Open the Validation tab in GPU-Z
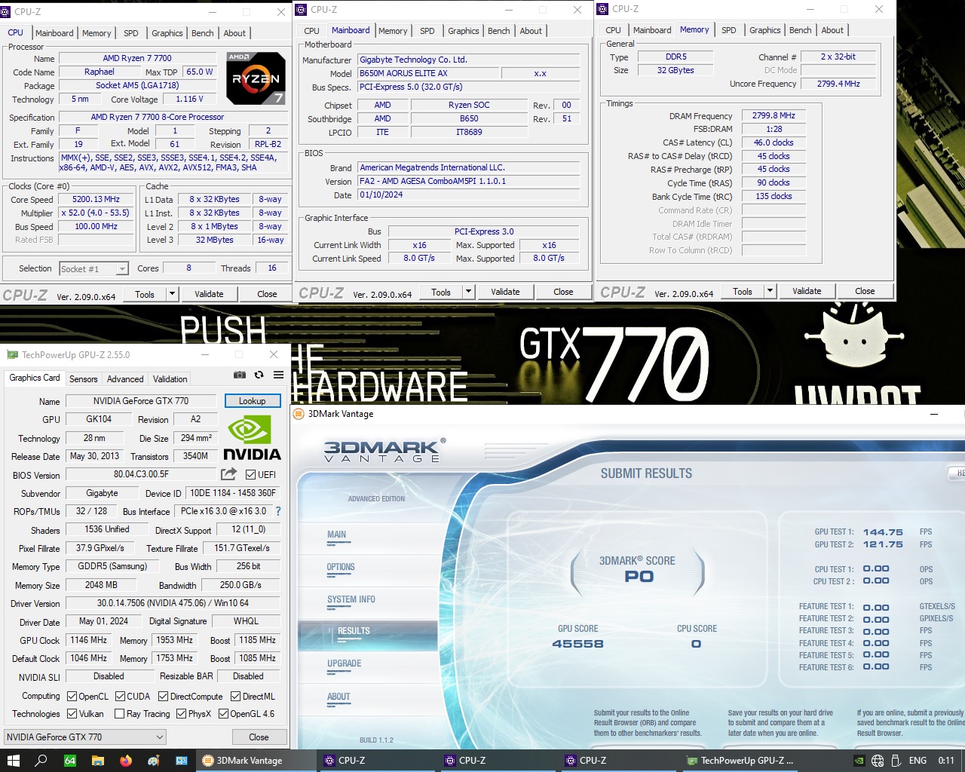965x772 pixels. tap(170, 379)
